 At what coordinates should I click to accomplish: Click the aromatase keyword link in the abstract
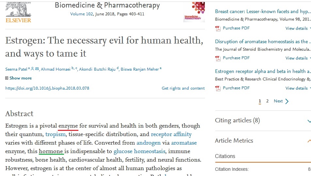(184, 143)
